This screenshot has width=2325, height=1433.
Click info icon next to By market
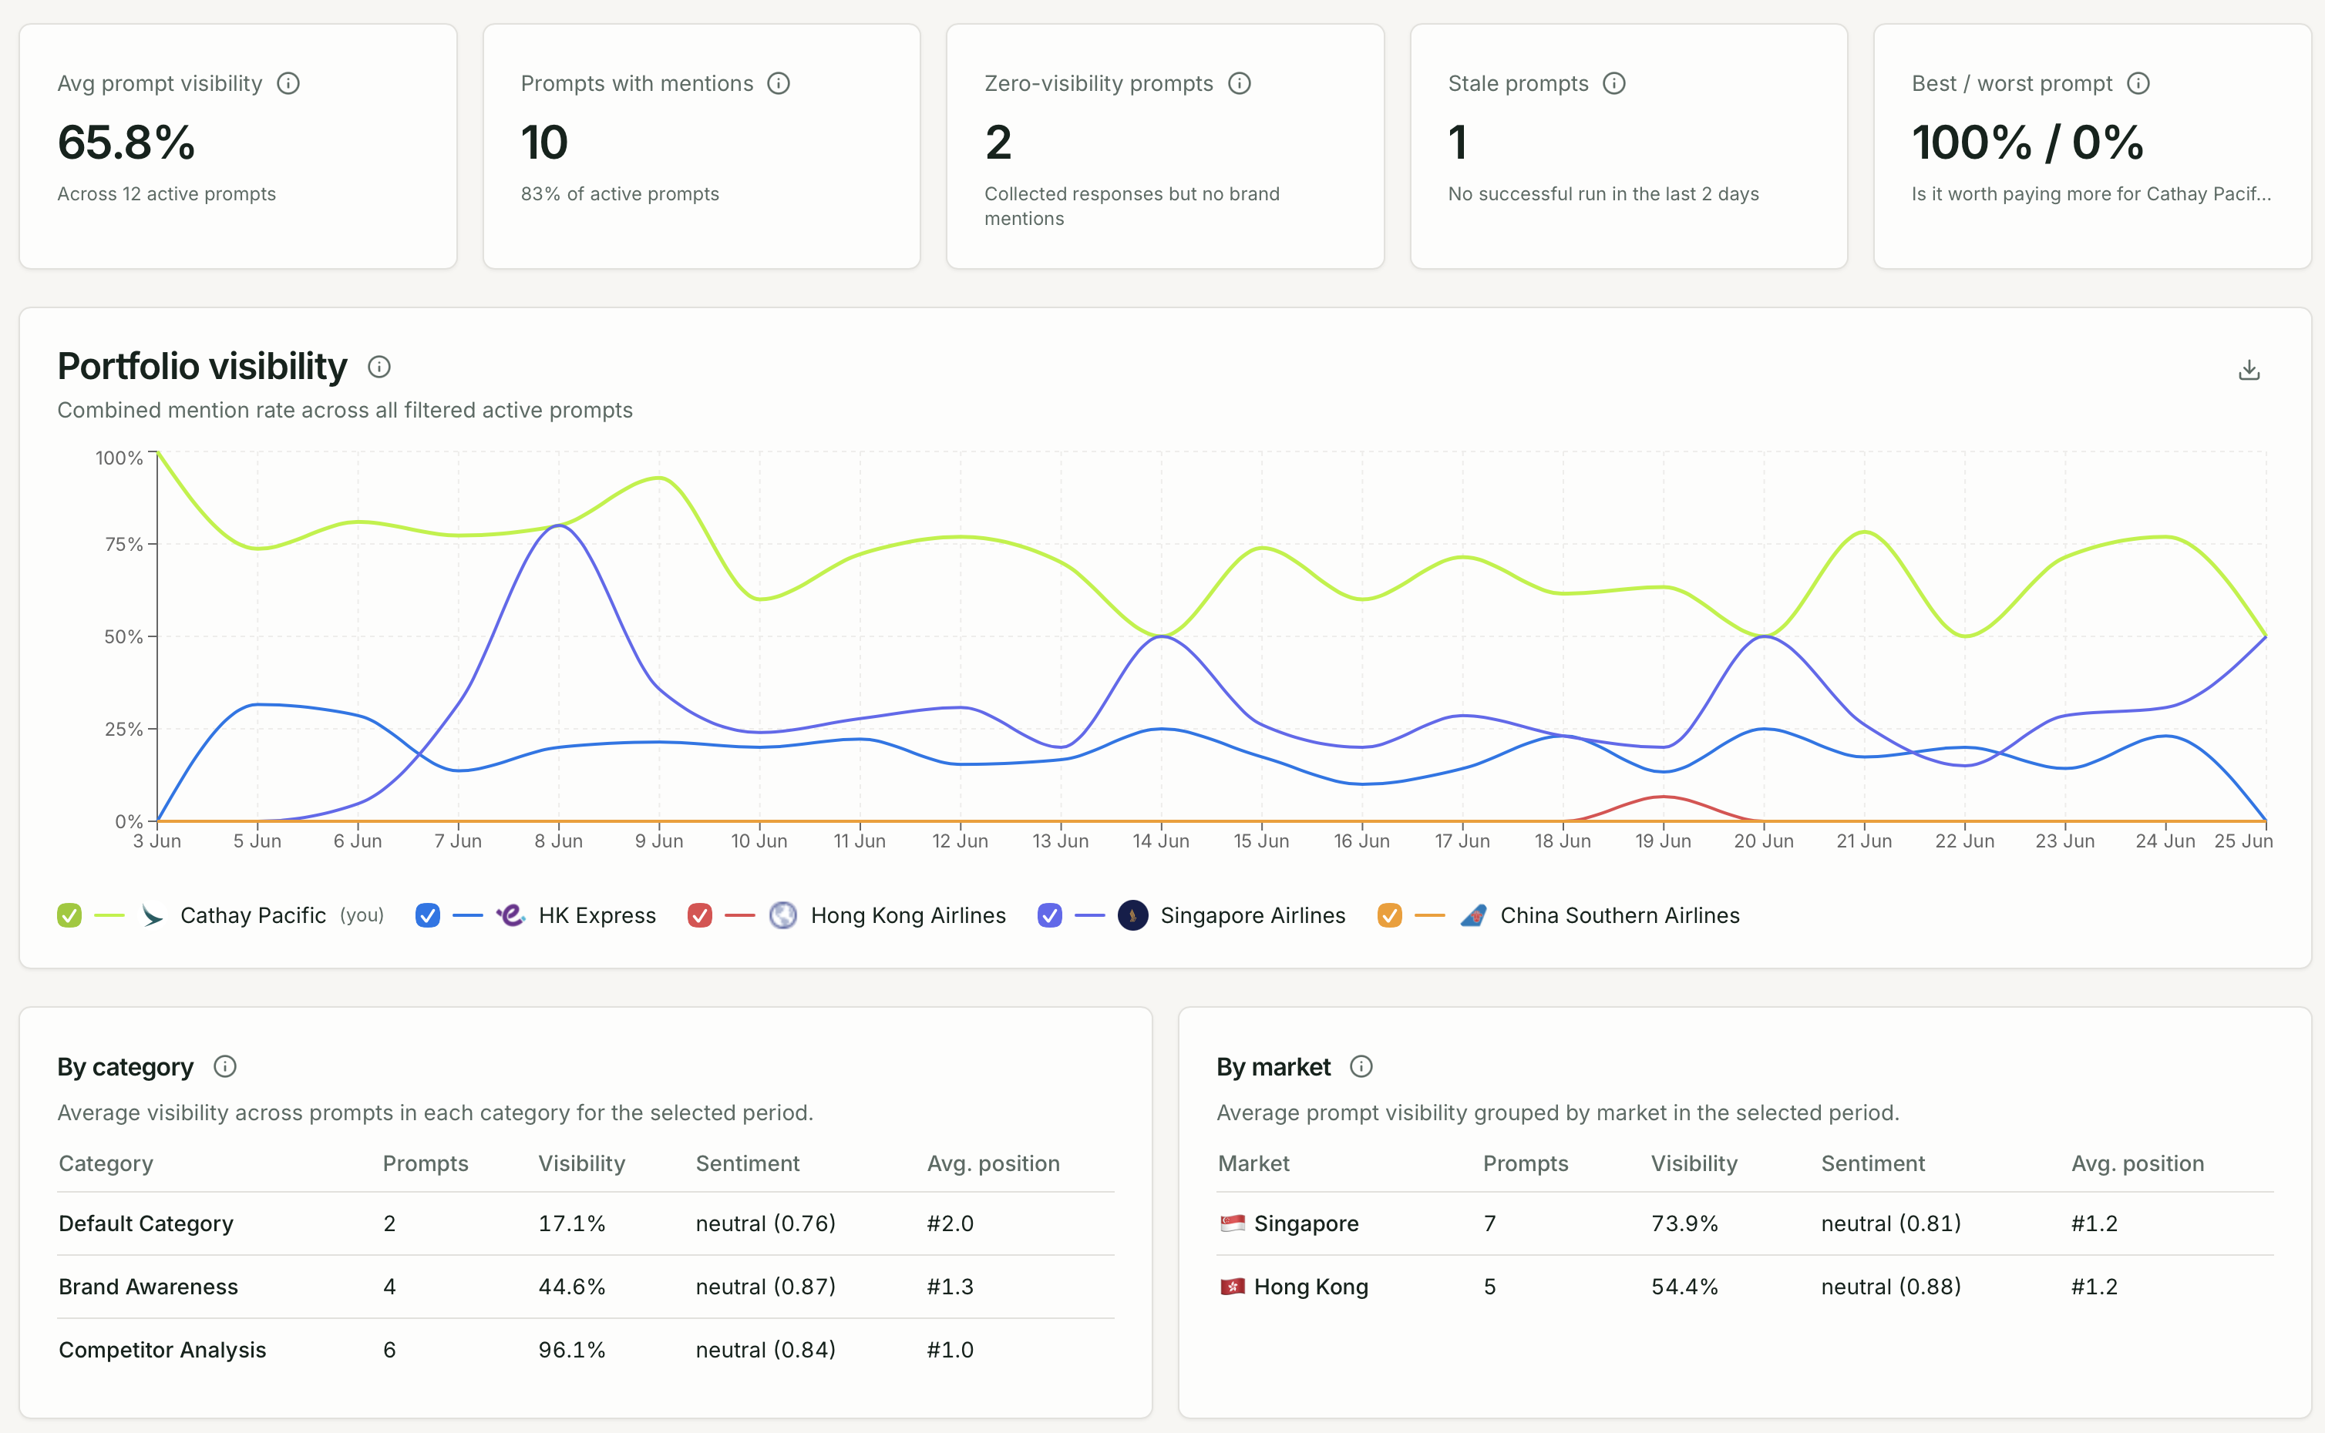click(1361, 1066)
